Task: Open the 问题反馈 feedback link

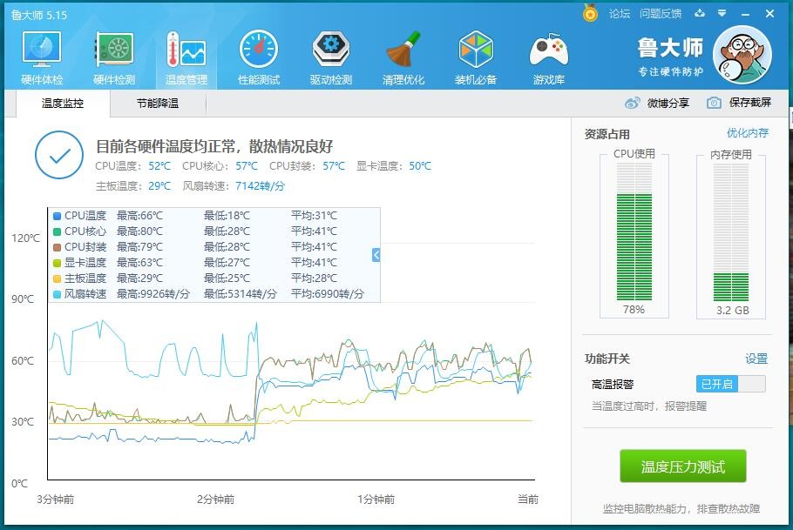Action: click(660, 14)
